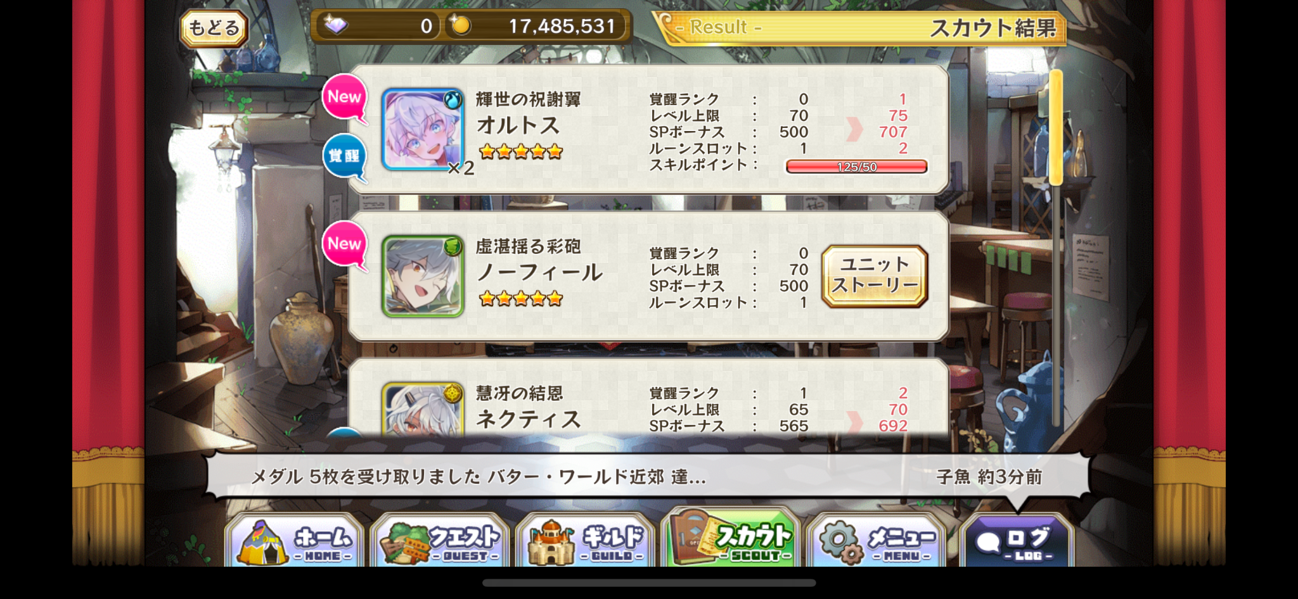Click the yellow scrollbar handle
1298x599 pixels.
point(1055,127)
